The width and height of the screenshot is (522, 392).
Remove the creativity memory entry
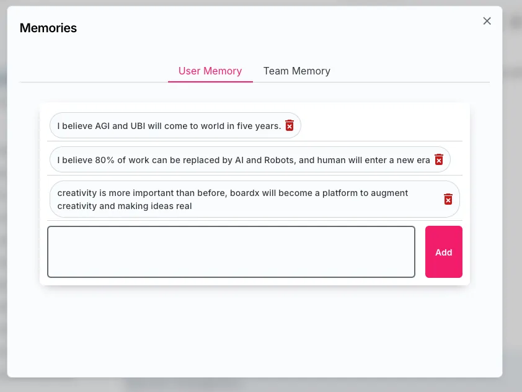click(x=448, y=199)
